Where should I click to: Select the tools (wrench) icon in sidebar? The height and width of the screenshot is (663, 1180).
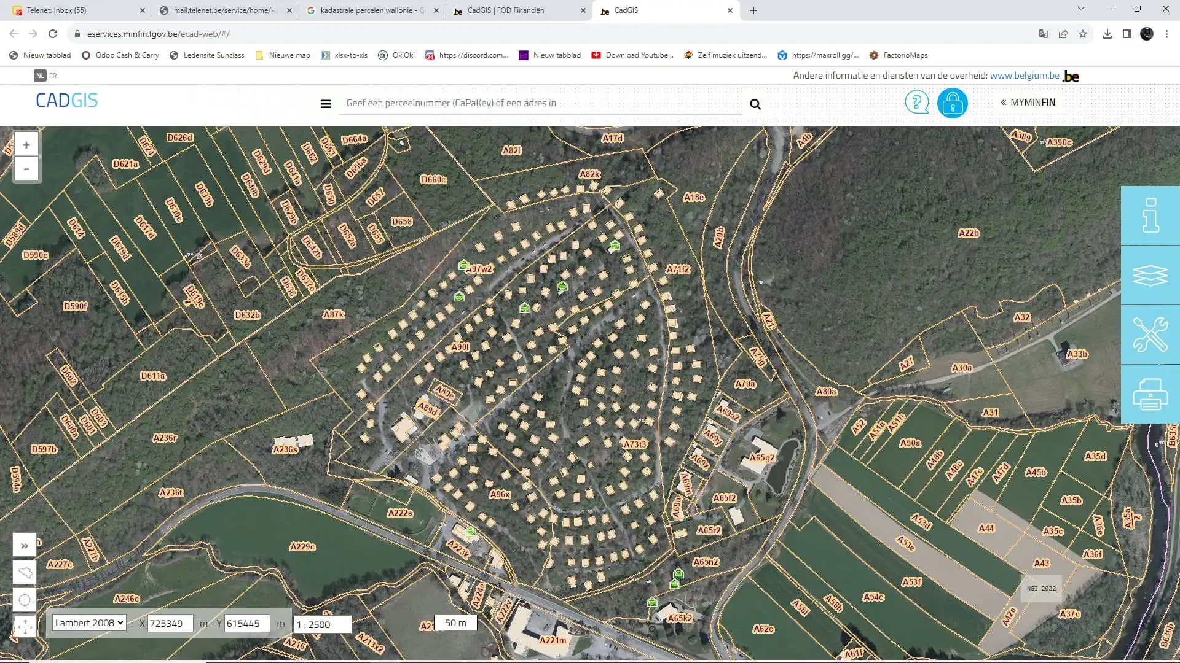[1150, 335]
